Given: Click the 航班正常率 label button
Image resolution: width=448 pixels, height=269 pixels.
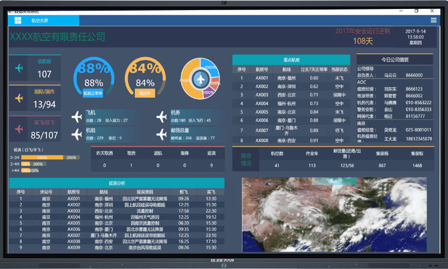Looking at the screenshot, I should click(x=94, y=93).
